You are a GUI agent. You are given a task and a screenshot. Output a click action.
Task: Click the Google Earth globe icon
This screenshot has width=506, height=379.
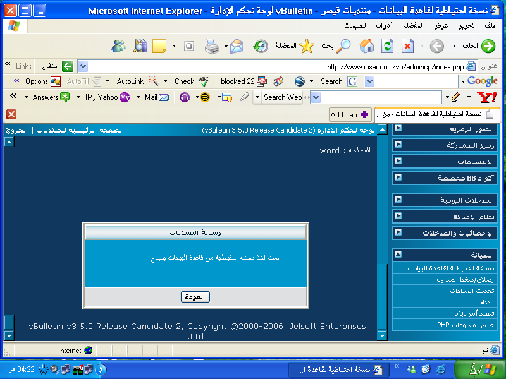(x=300, y=81)
